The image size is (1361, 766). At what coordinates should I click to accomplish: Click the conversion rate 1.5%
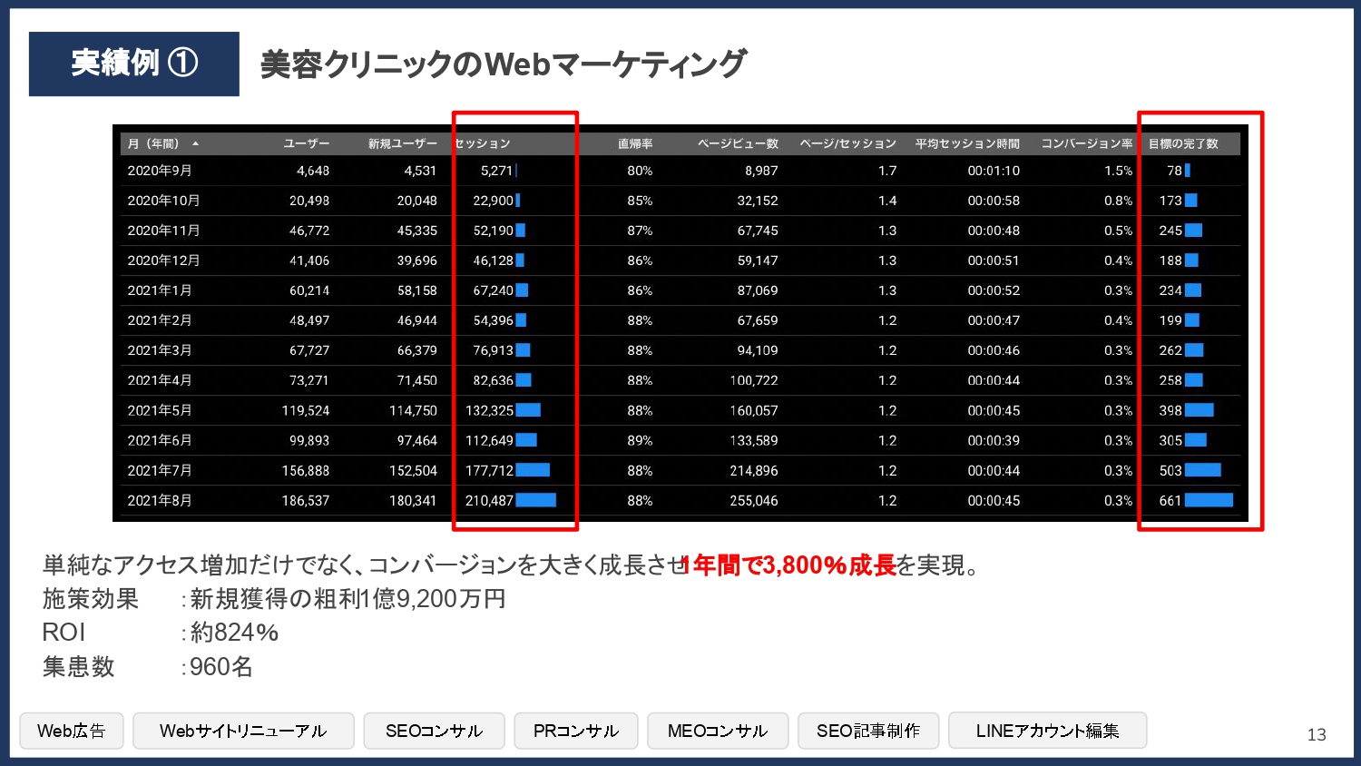point(1119,171)
